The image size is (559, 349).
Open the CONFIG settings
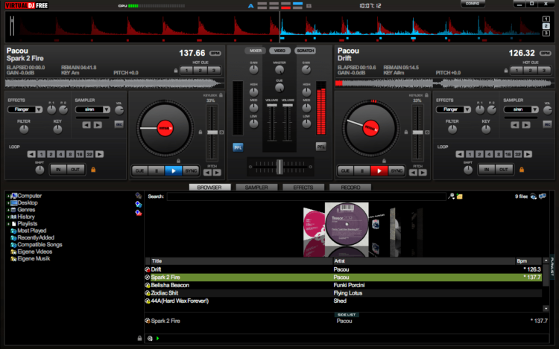[x=473, y=4]
